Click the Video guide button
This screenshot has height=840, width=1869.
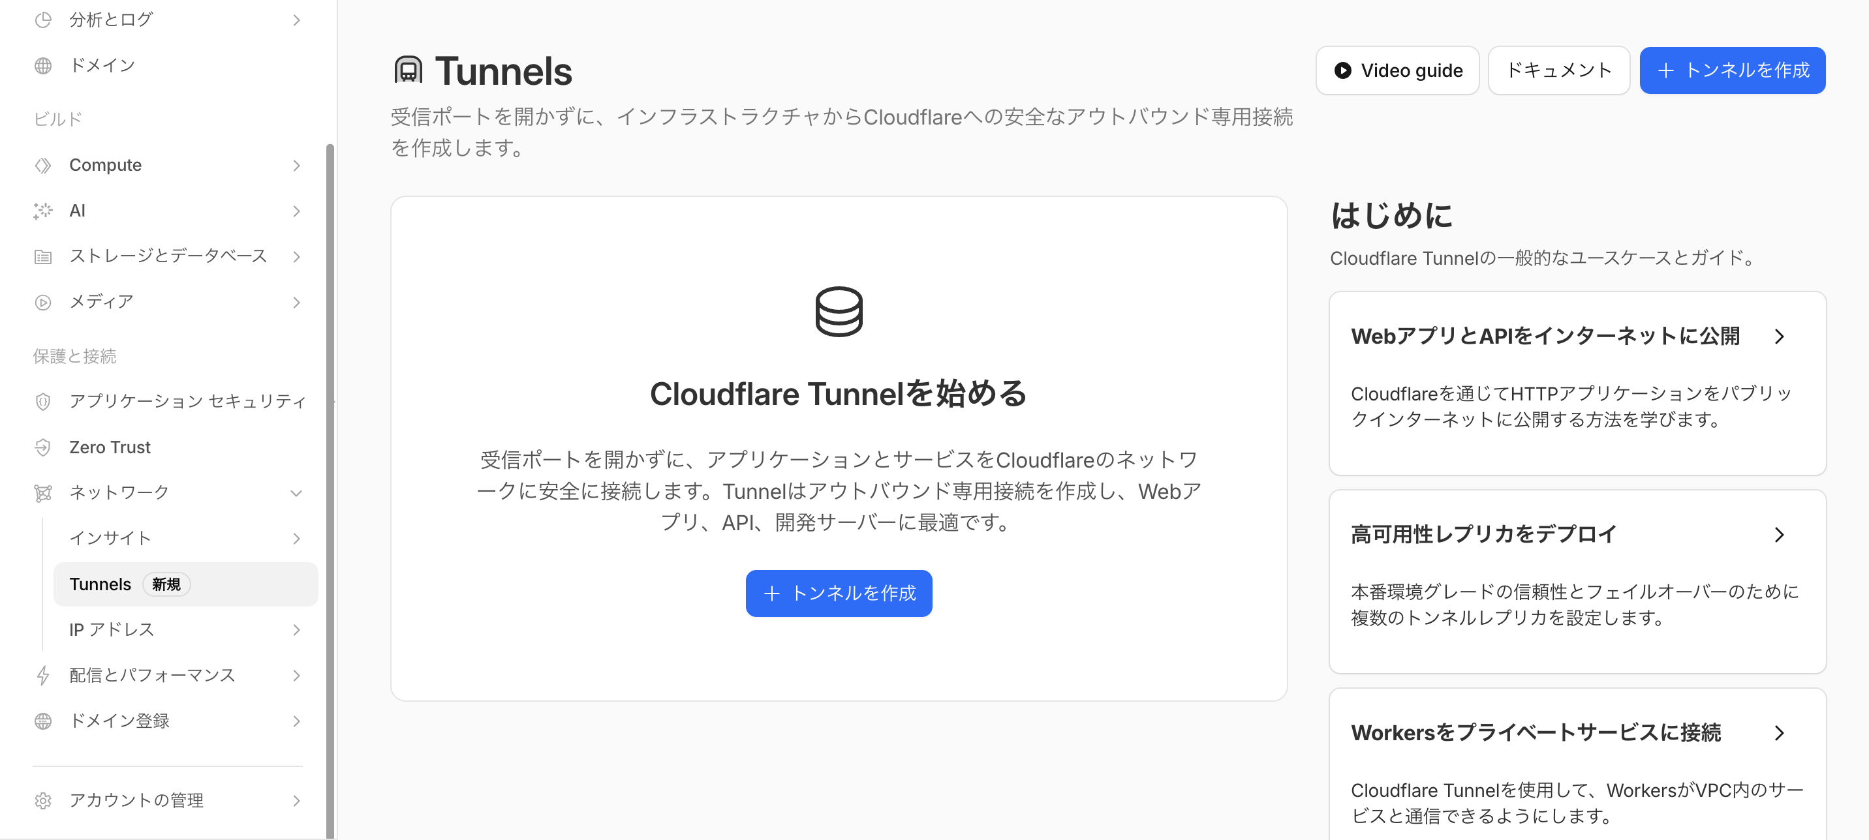tap(1397, 70)
